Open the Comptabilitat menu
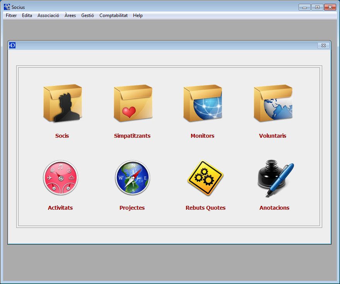Viewport: 340px width, 284px height. (x=113, y=15)
